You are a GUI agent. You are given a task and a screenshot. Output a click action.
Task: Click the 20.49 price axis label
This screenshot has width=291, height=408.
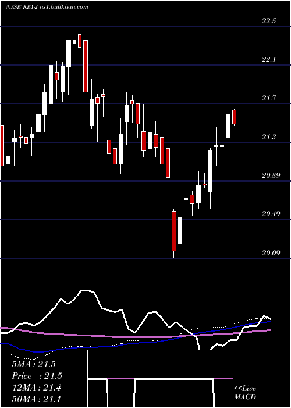click(271, 214)
